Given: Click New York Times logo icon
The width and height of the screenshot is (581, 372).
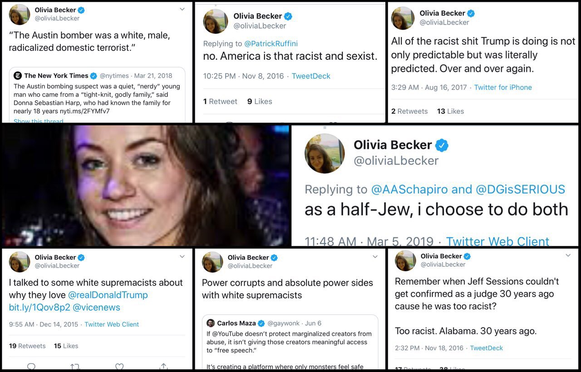Looking at the screenshot, I should (x=18, y=76).
